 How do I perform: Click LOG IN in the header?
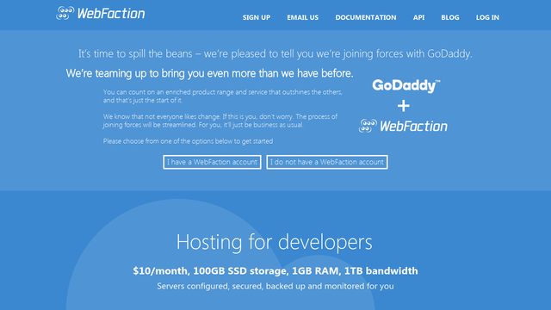click(x=487, y=17)
